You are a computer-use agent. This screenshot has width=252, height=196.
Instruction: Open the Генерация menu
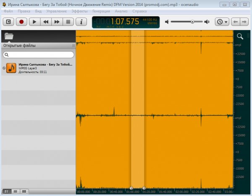coord(101,11)
